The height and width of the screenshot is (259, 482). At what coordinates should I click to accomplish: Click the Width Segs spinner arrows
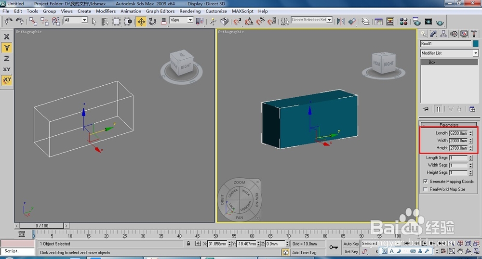[470, 165]
